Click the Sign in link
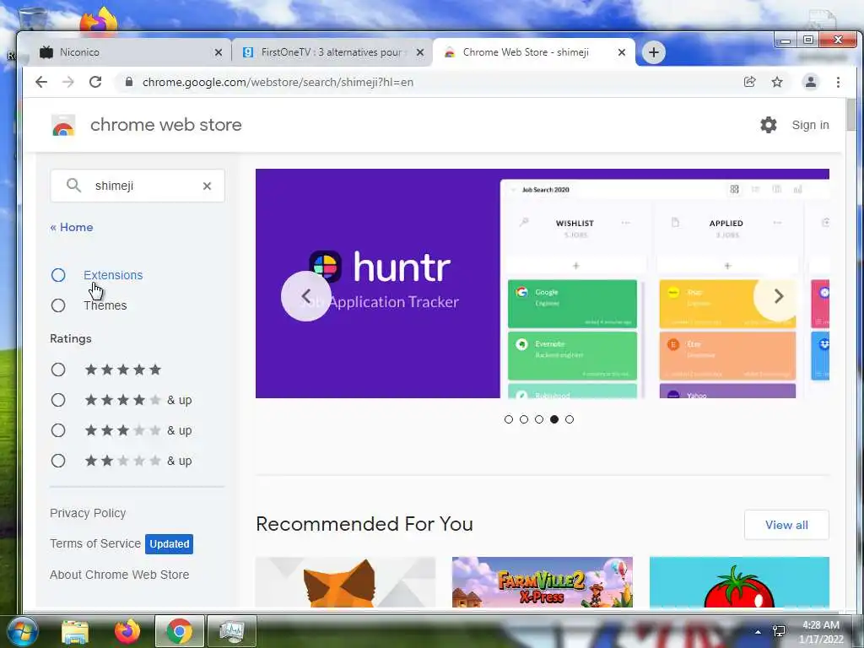Screen dimensions: 864x648 pyautogui.click(x=810, y=125)
